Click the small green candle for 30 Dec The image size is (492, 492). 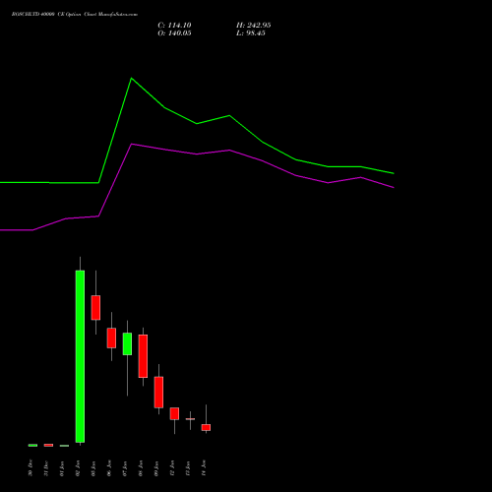click(x=32, y=445)
